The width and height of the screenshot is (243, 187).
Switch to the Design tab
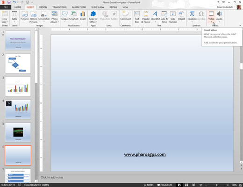(x=43, y=7)
